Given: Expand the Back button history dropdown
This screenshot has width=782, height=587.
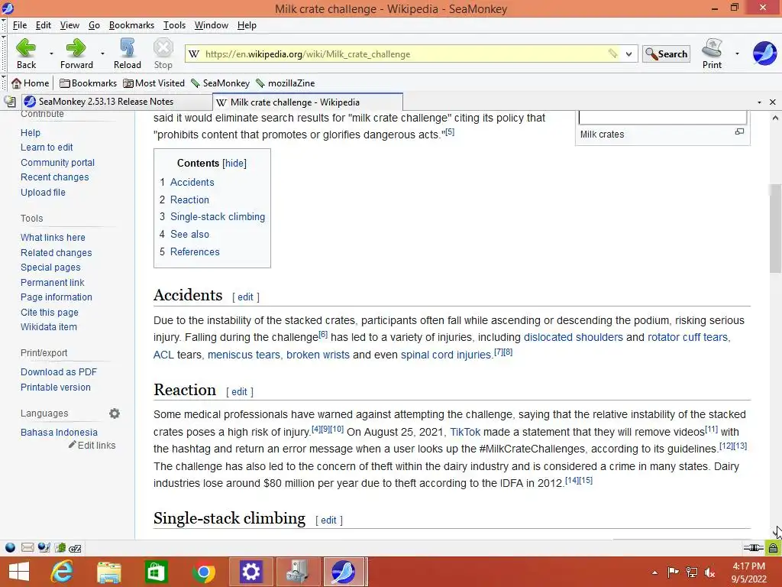Looking at the screenshot, I should (x=51, y=54).
